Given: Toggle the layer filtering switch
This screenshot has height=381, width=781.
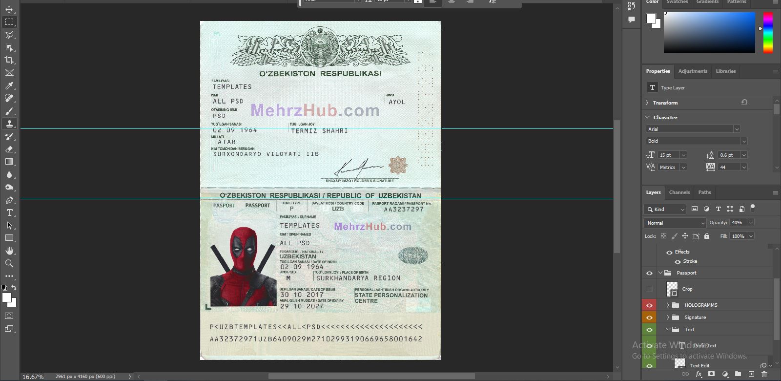Looking at the screenshot, I should click(753, 208).
